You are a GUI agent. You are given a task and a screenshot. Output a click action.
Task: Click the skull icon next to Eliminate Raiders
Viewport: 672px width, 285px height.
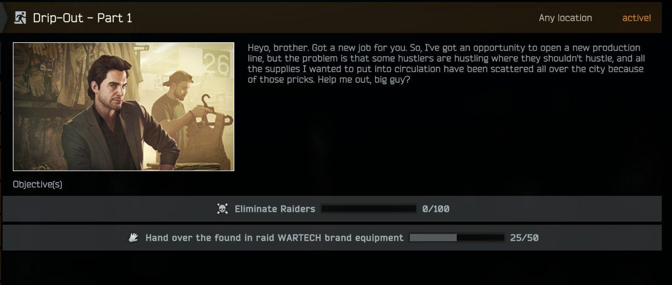click(222, 209)
